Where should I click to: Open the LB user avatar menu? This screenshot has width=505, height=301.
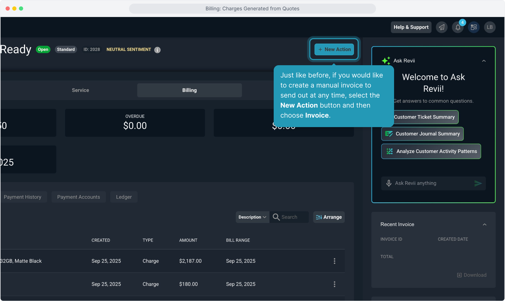click(x=490, y=27)
